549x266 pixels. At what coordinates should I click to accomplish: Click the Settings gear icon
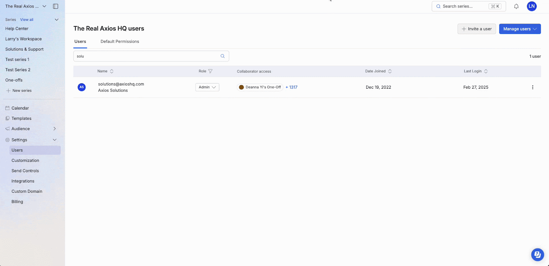coord(8,140)
